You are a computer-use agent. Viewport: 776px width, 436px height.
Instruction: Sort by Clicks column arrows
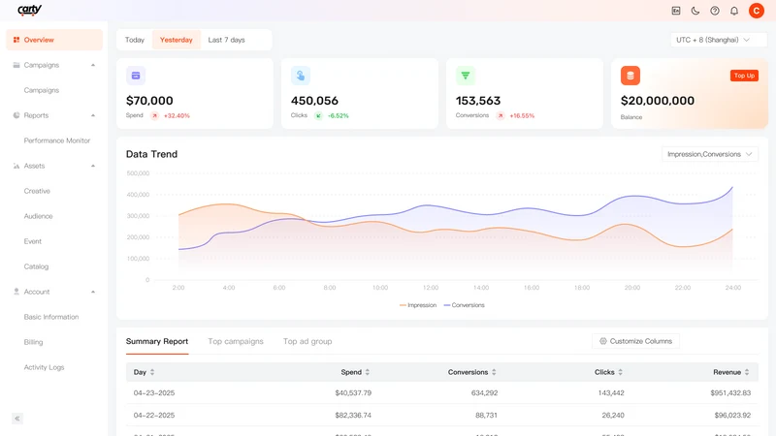[x=620, y=372]
